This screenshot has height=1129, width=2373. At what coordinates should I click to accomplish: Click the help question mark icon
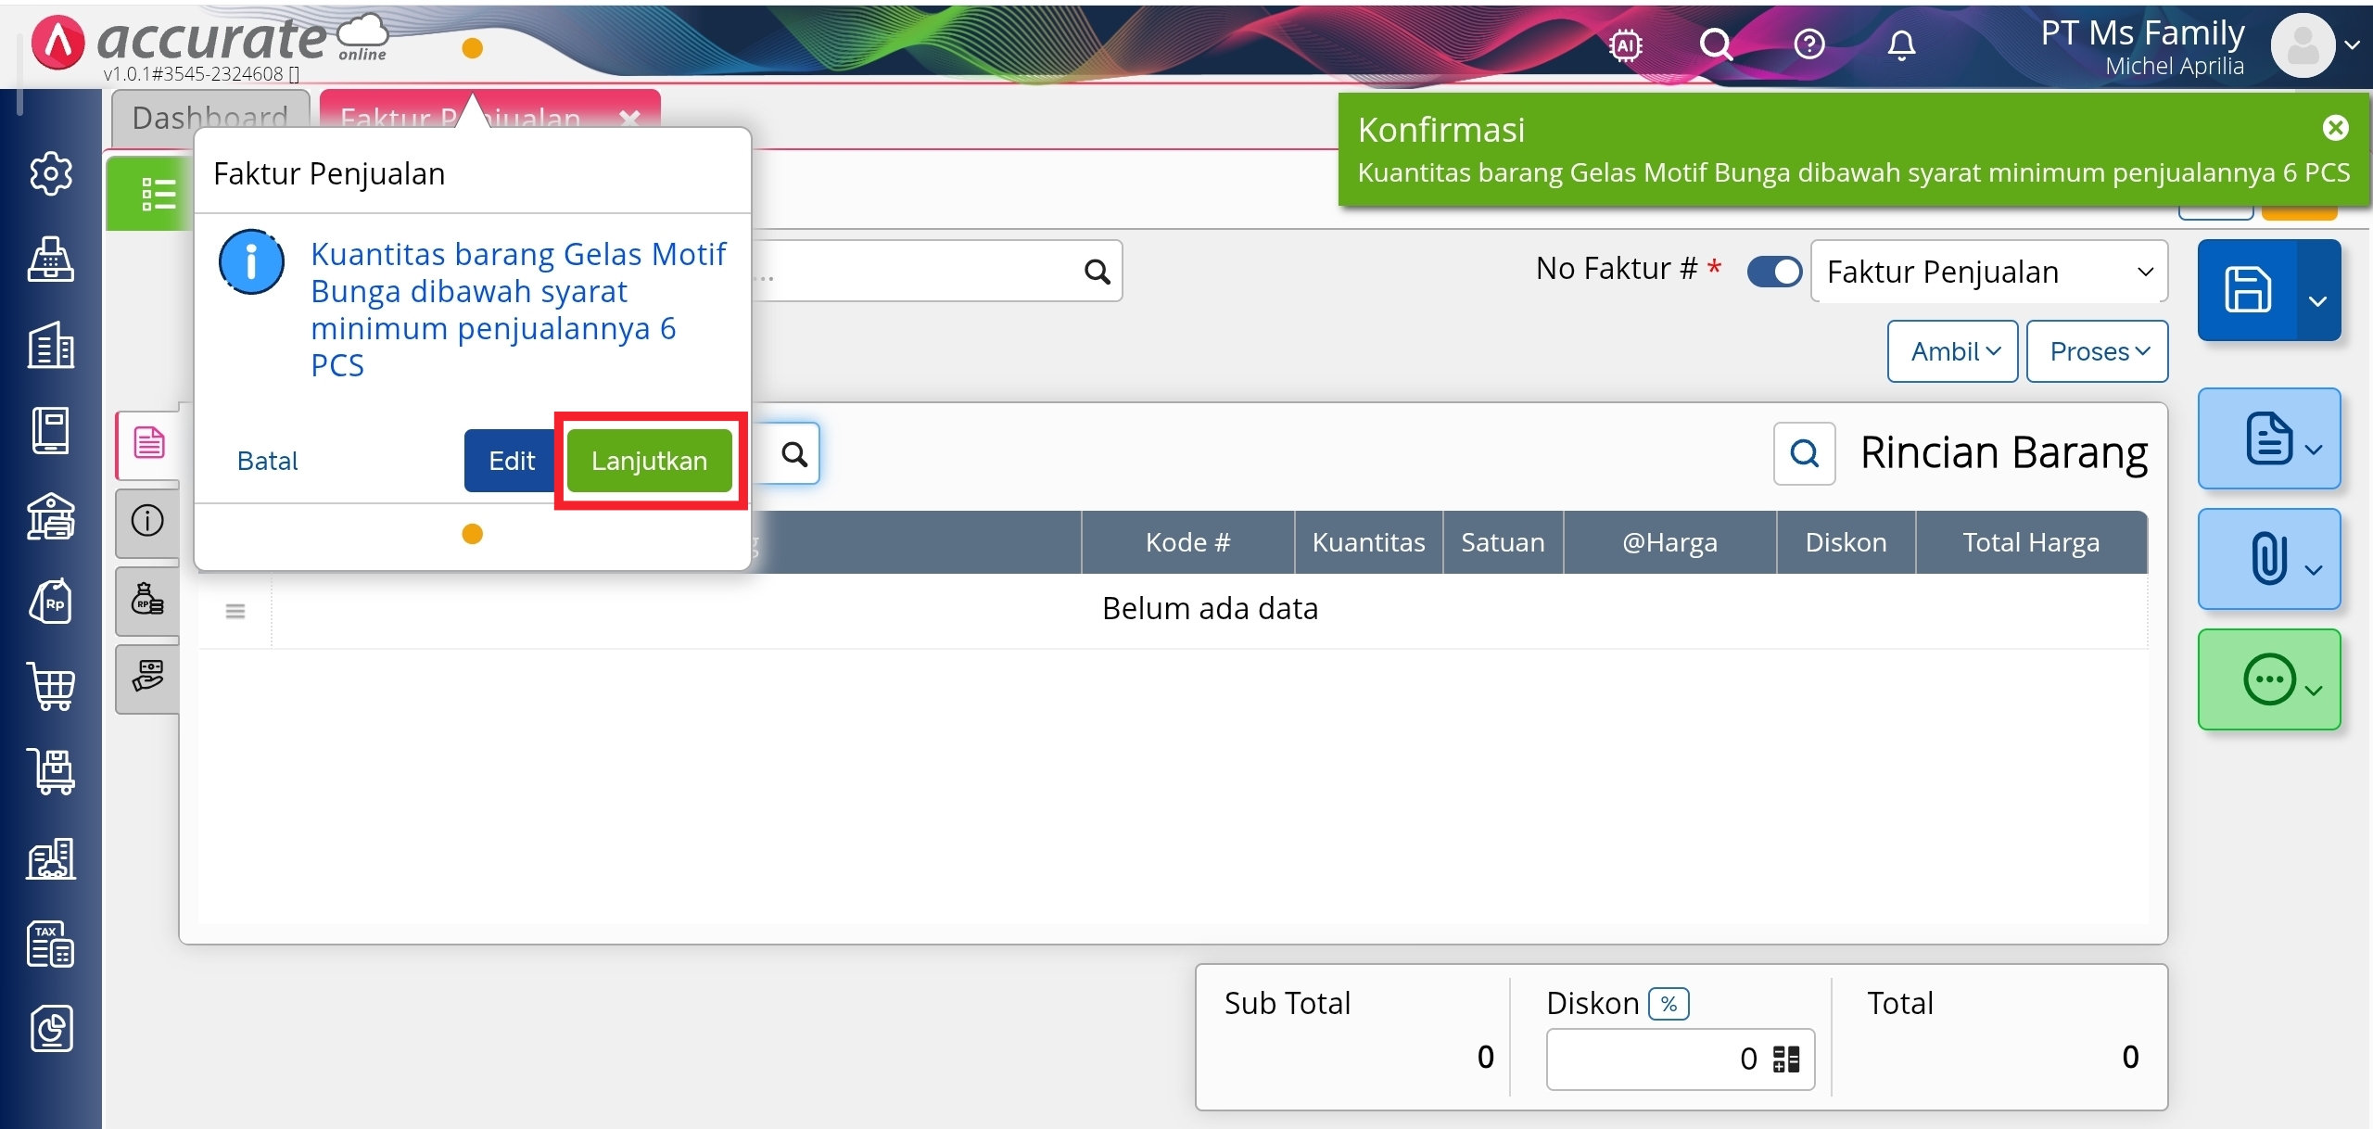(x=1808, y=44)
